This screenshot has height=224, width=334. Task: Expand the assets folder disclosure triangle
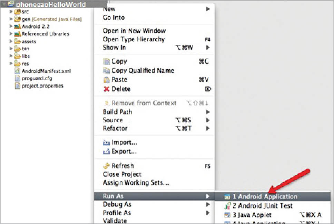tap(11, 41)
